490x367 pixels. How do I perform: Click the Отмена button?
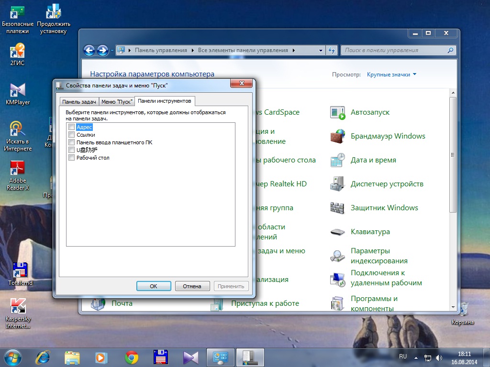tap(192, 286)
